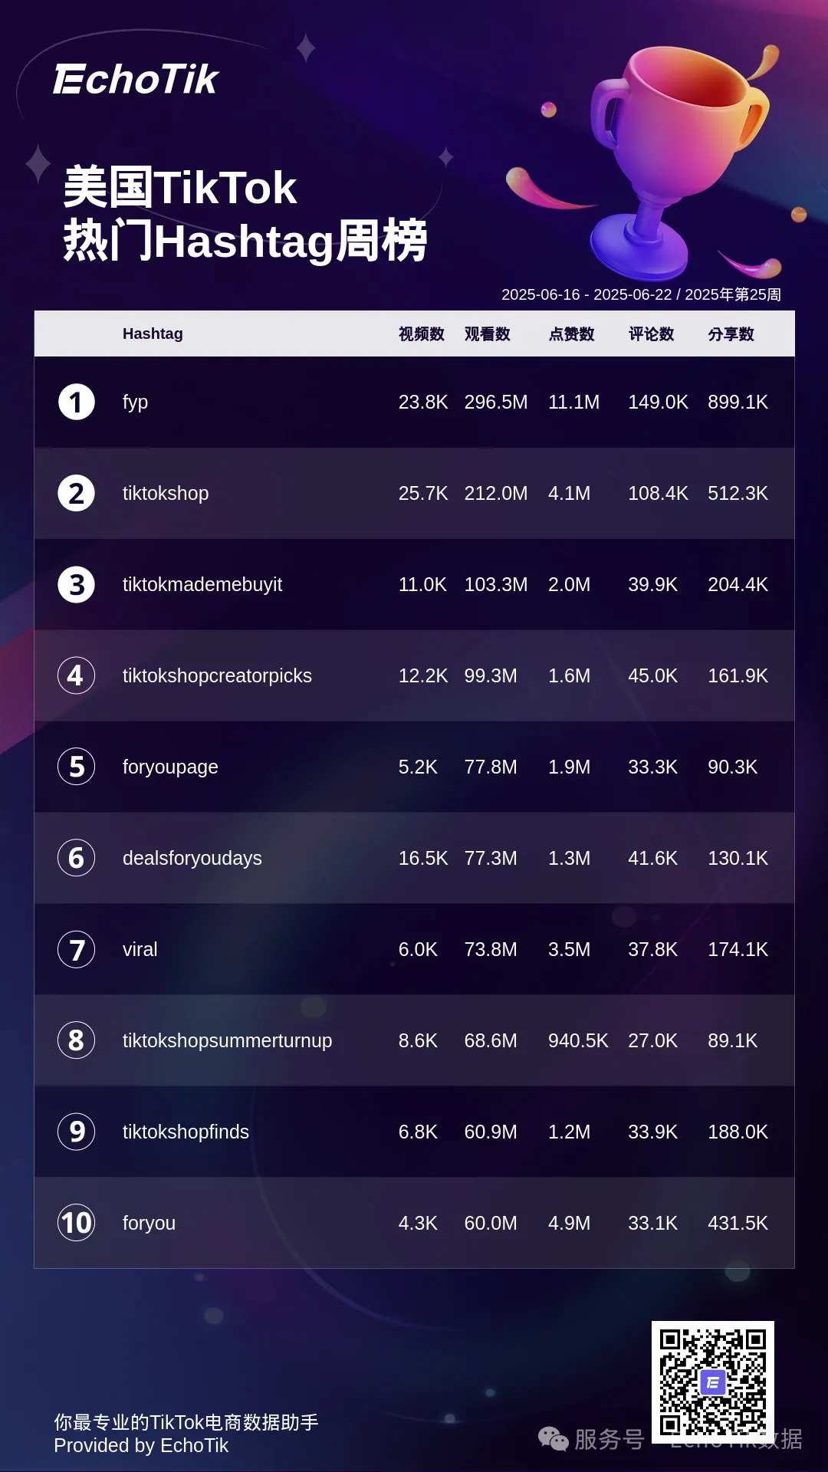Click the 分享数 column header
This screenshot has height=1472, width=828.
(x=731, y=333)
